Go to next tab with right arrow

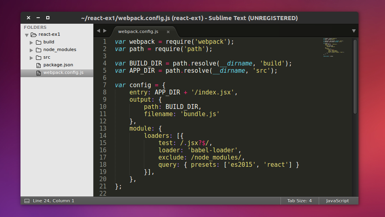coord(105,31)
